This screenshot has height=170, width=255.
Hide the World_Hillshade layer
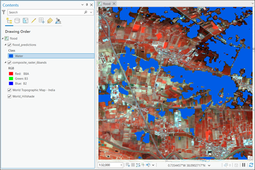(10, 96)
